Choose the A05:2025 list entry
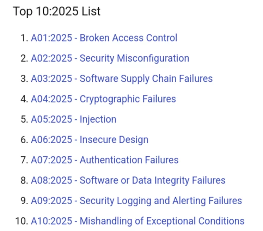 (x=51, y=119)
